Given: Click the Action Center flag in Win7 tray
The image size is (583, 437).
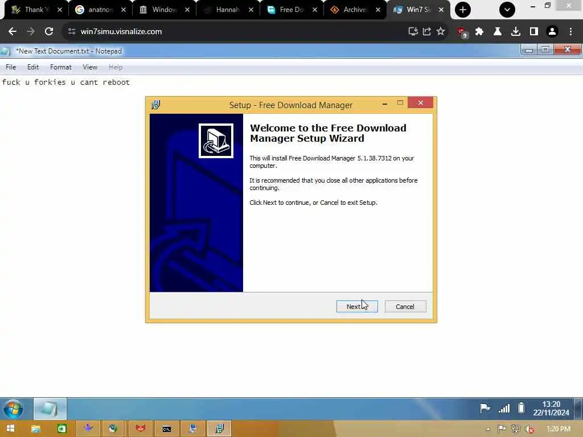Looking at the screenshot, I should [x=485, y=409].
